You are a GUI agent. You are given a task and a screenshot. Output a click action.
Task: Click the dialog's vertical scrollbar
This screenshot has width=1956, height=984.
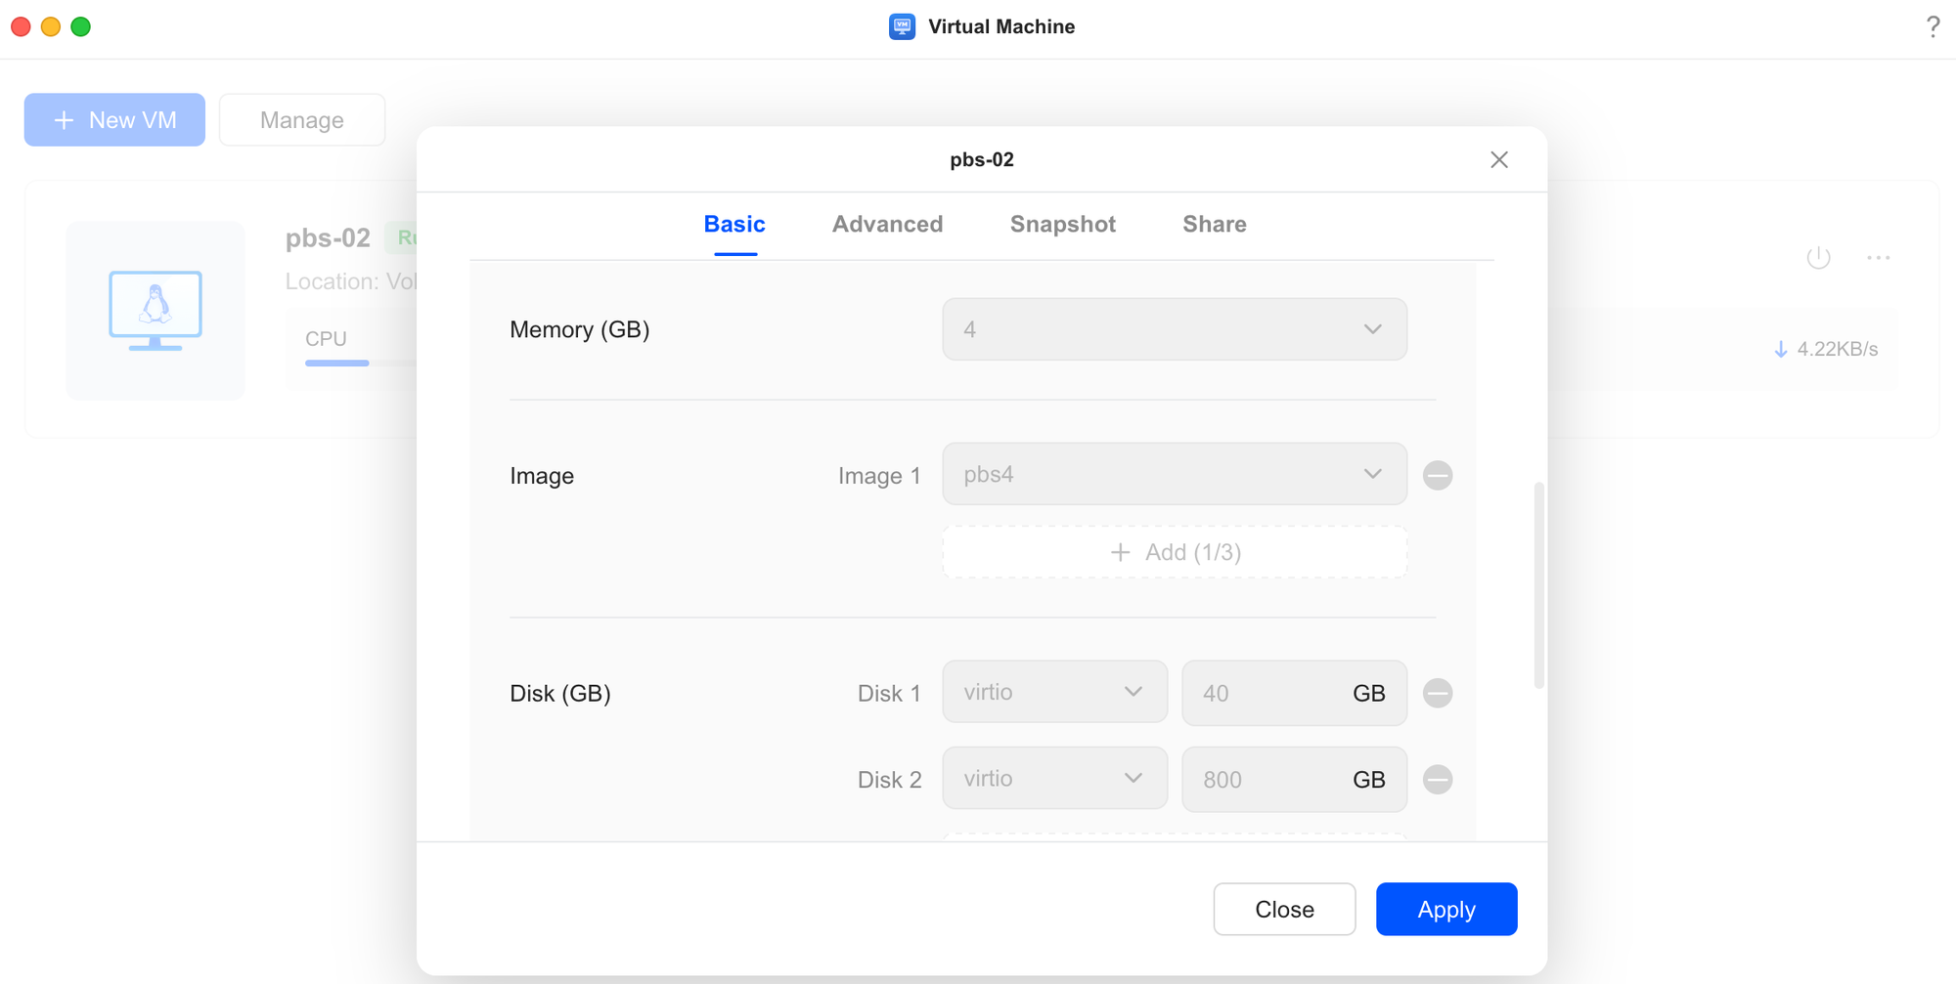point(1538,584)
